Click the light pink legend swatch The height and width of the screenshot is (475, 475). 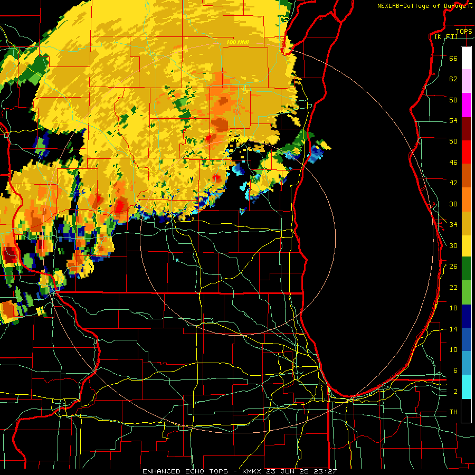coord(466,81)
